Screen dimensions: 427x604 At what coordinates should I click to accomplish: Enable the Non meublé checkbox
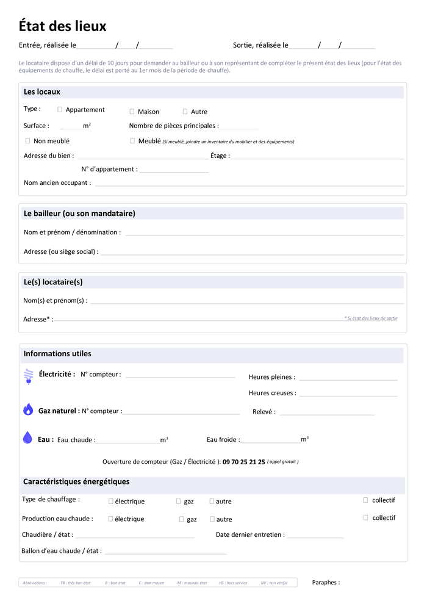click(27, 141)
